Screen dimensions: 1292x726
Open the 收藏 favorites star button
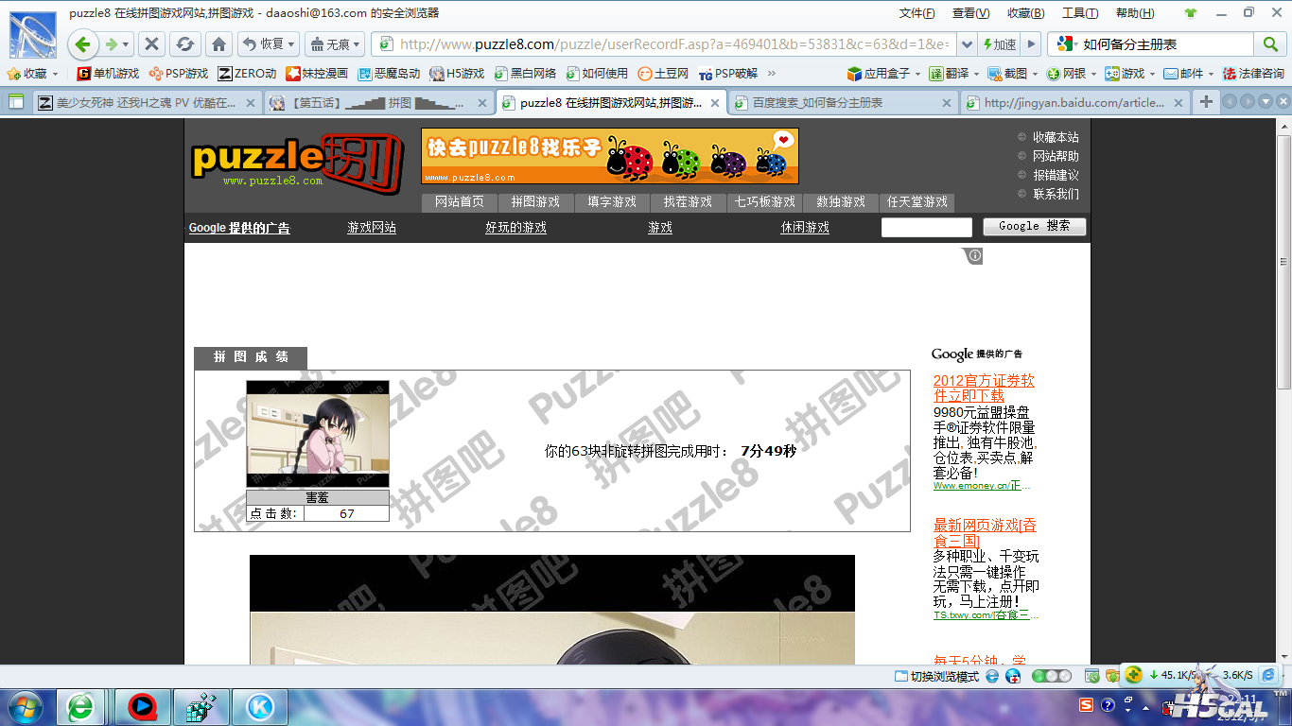32,73
